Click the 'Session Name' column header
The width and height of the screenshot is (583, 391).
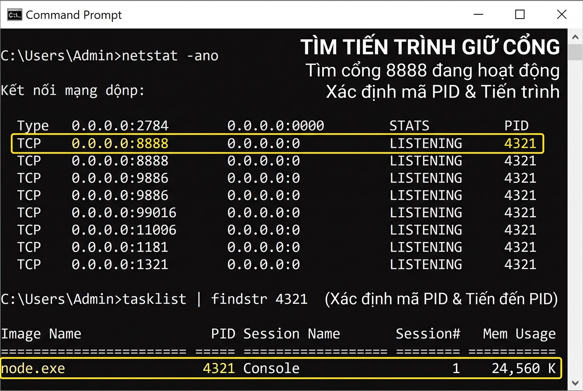point(291,334)
